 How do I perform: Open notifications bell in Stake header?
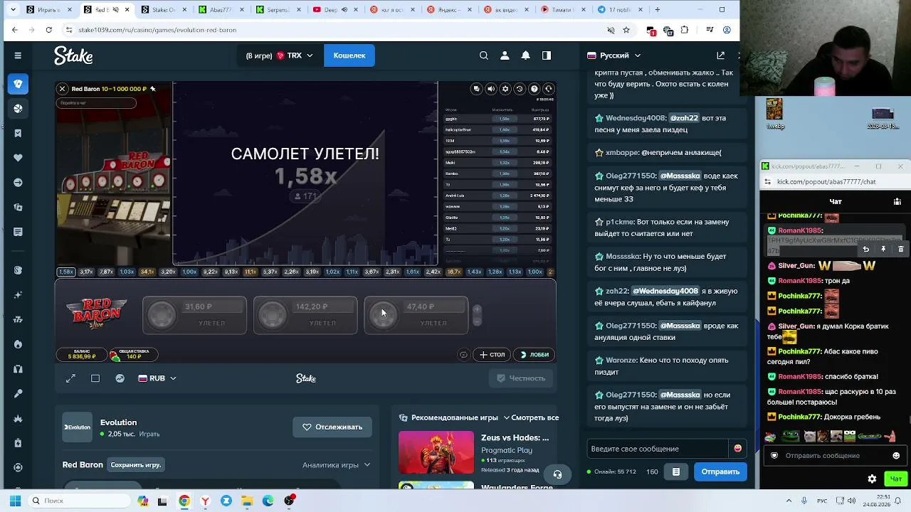[x=526, y=55]
